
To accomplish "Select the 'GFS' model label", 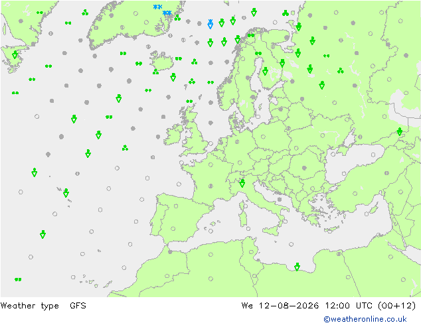I will pyautogui.click(x=78, y=305).
